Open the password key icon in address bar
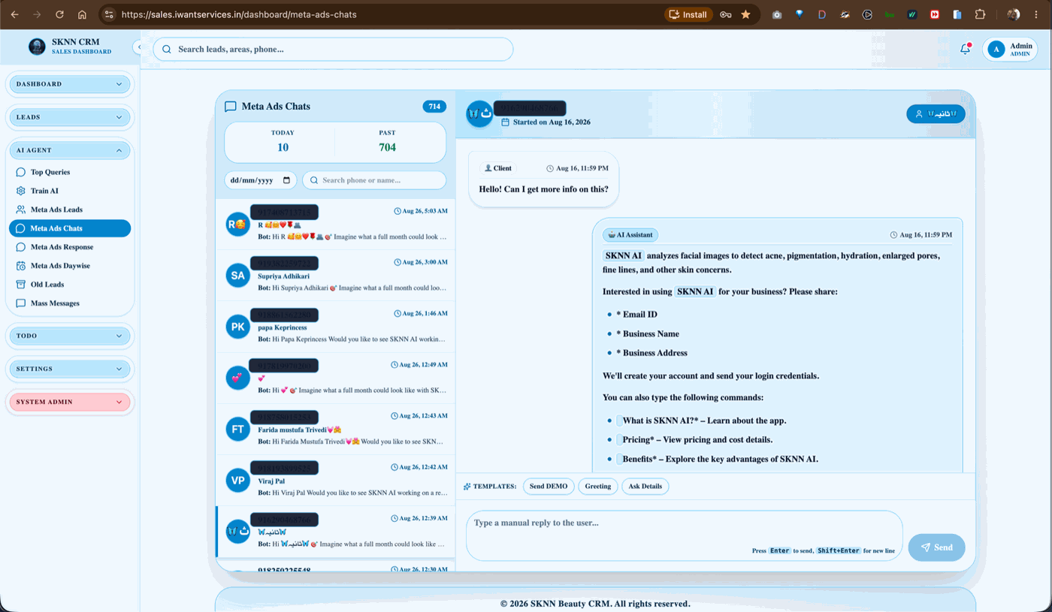The image size is (1052, 612). (725, 14)
